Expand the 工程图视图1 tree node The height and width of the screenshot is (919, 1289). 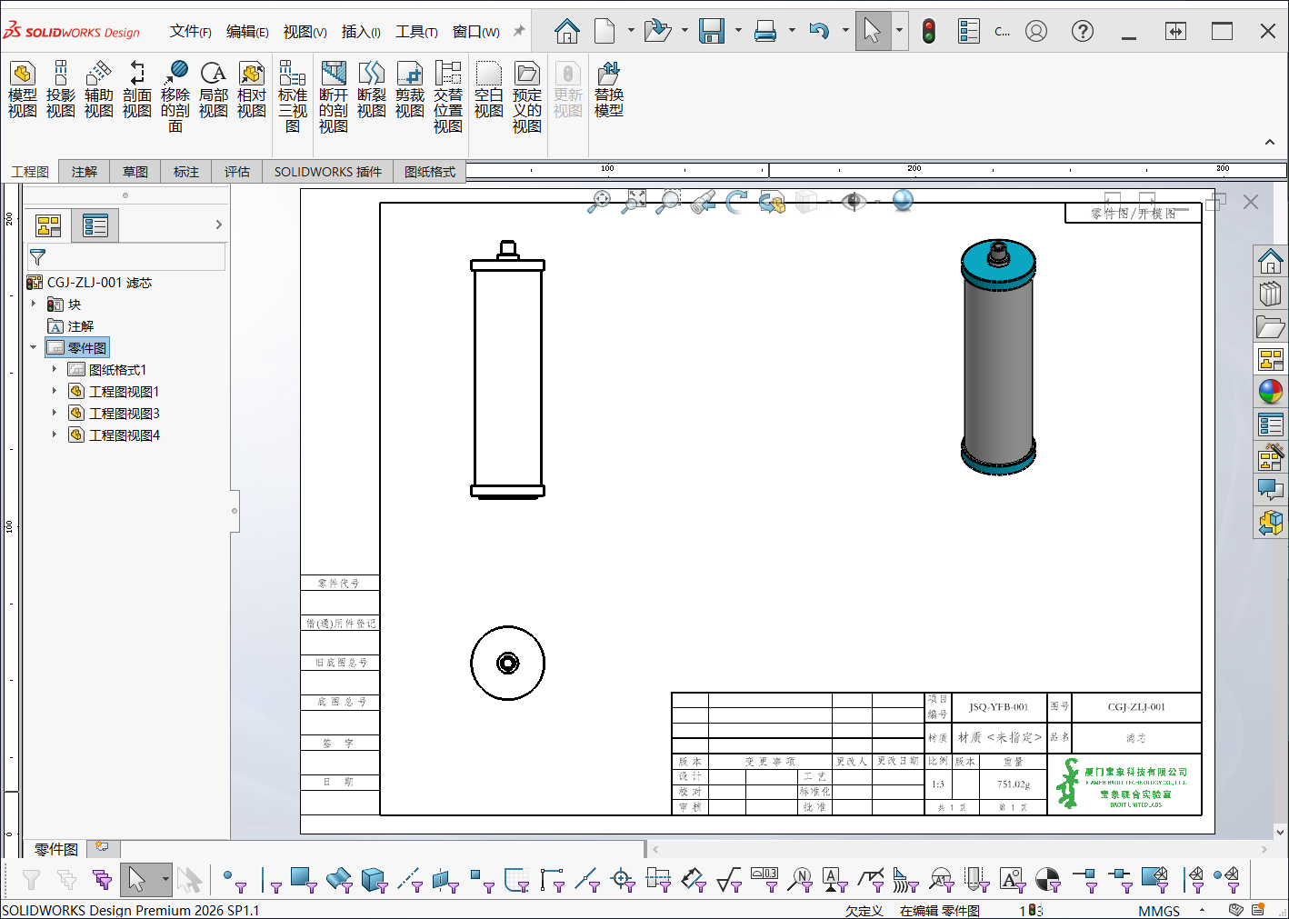click(55, 392)
